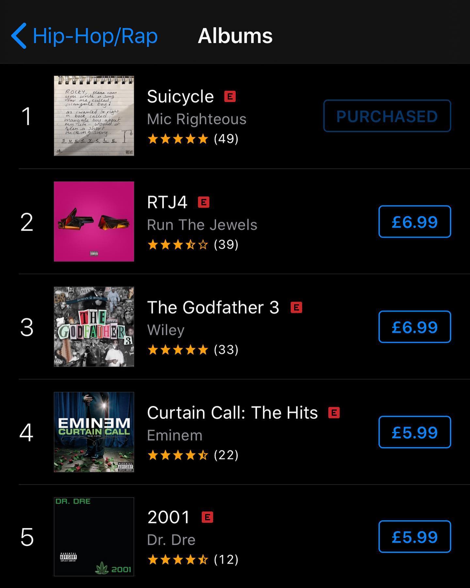Tap explicit badge beside Curtain Call: The Hits

334,413
